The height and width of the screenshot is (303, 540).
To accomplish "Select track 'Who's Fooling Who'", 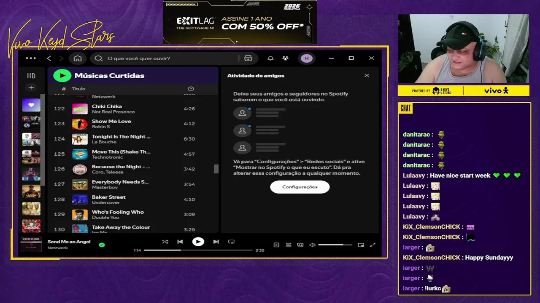I will pos(132,215).
